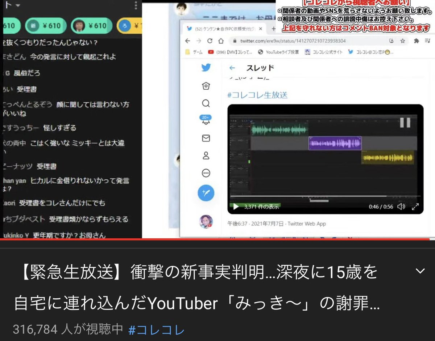Seek on the red YouTube progress bar
Screen dimensions: 435x341
(217, 239)
